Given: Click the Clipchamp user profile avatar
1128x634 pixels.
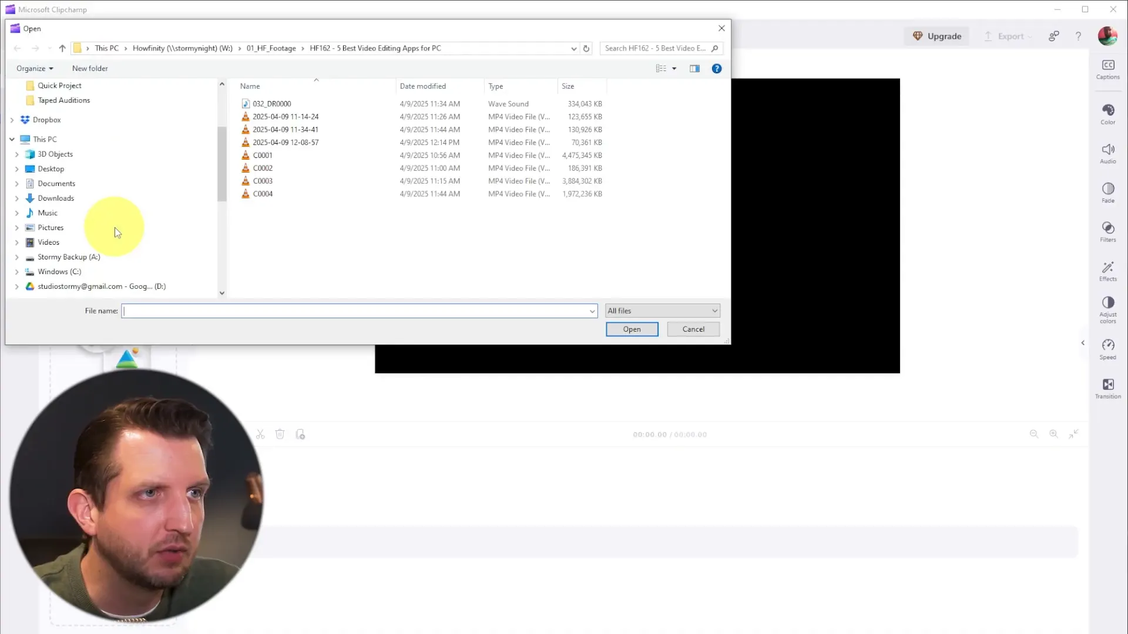Looking at the screenshot, I should pos(1107,36).
